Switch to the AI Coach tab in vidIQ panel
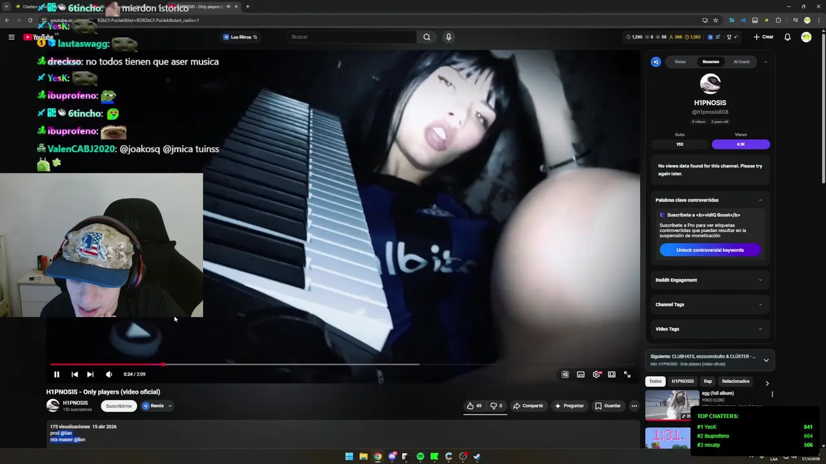The image size is (826, 464). pos(741,62)
